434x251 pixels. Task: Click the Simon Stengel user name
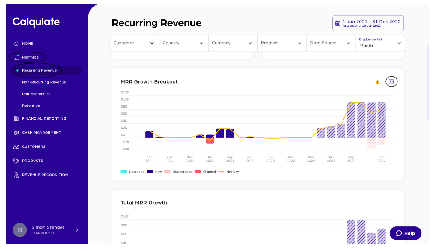pos(48,227)
